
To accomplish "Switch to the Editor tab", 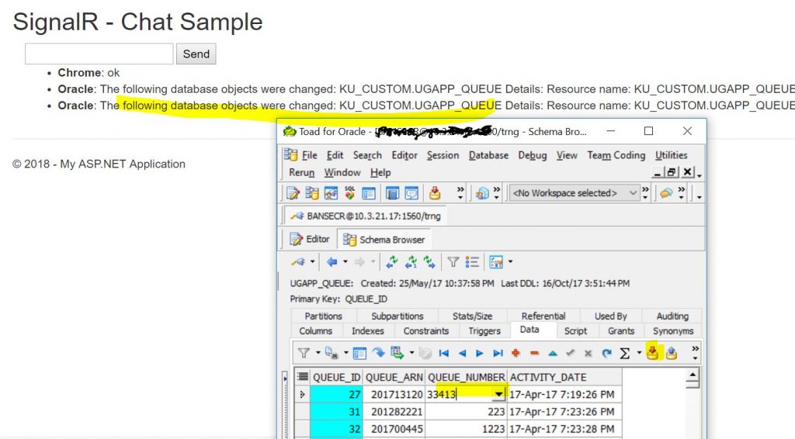I will [x=310, y=239].
